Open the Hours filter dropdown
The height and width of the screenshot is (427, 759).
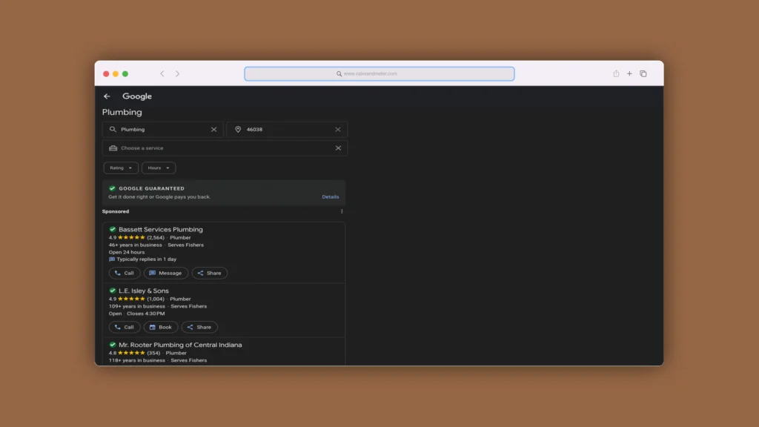pyautogui.click(x=159, y=168)
